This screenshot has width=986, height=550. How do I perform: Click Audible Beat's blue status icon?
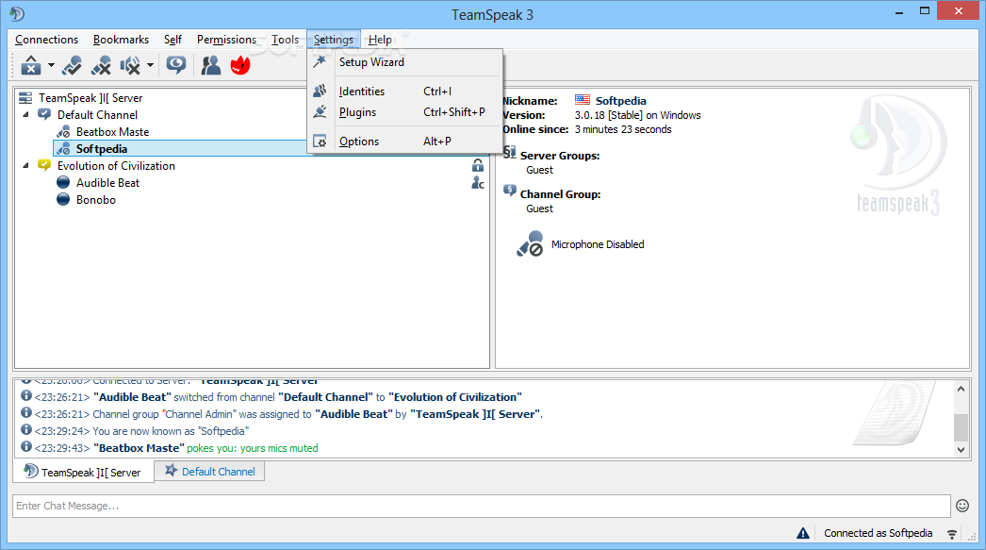63,182
